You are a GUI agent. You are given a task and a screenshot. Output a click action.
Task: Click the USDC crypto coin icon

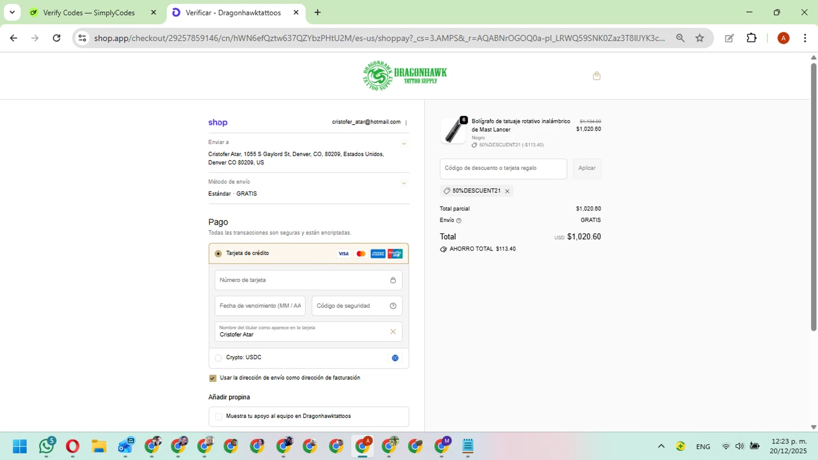tap(395, 358)
